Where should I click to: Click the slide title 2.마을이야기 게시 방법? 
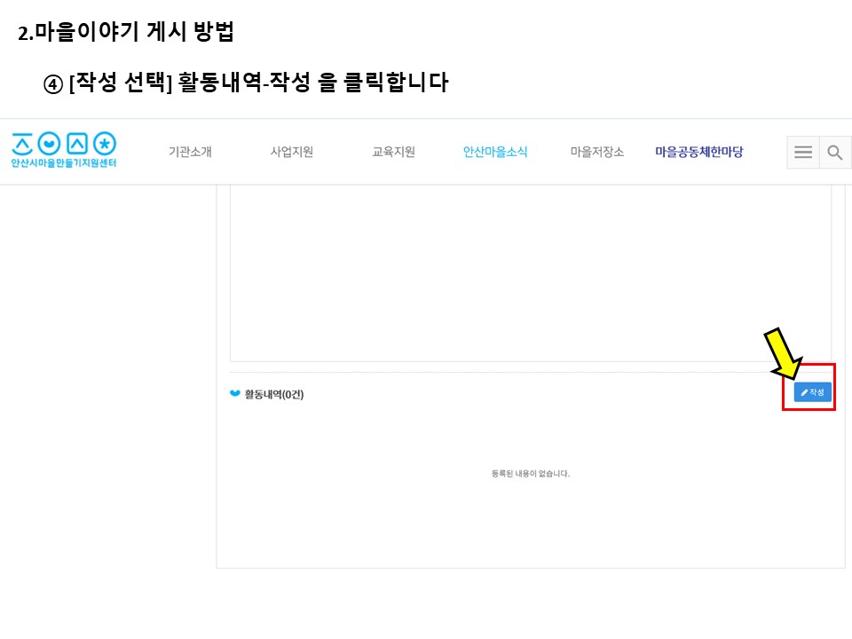(x=125, y=34)
